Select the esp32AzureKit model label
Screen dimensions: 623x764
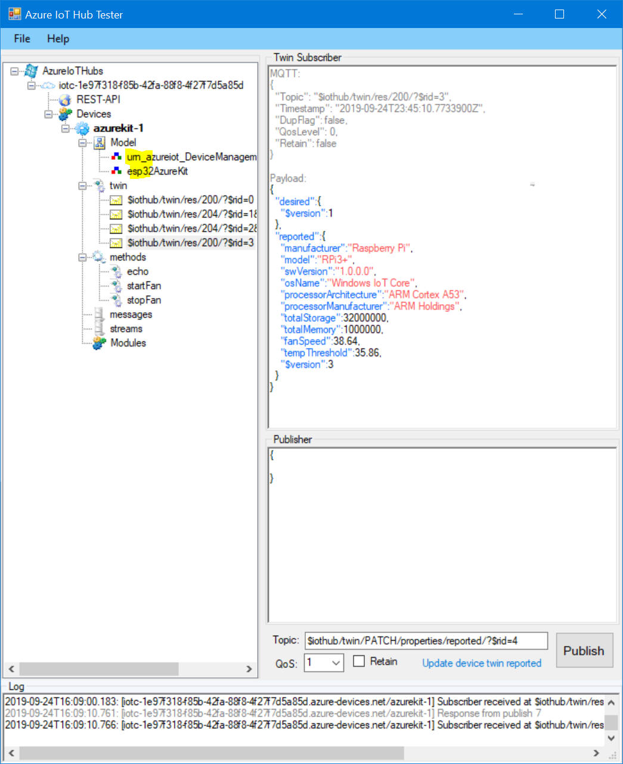157,171
